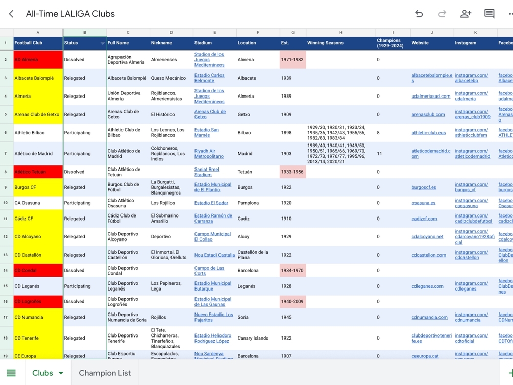Open the instagram.com/udalmeria link
Screen dimensions: 513x385
click(x=472, y=96)
